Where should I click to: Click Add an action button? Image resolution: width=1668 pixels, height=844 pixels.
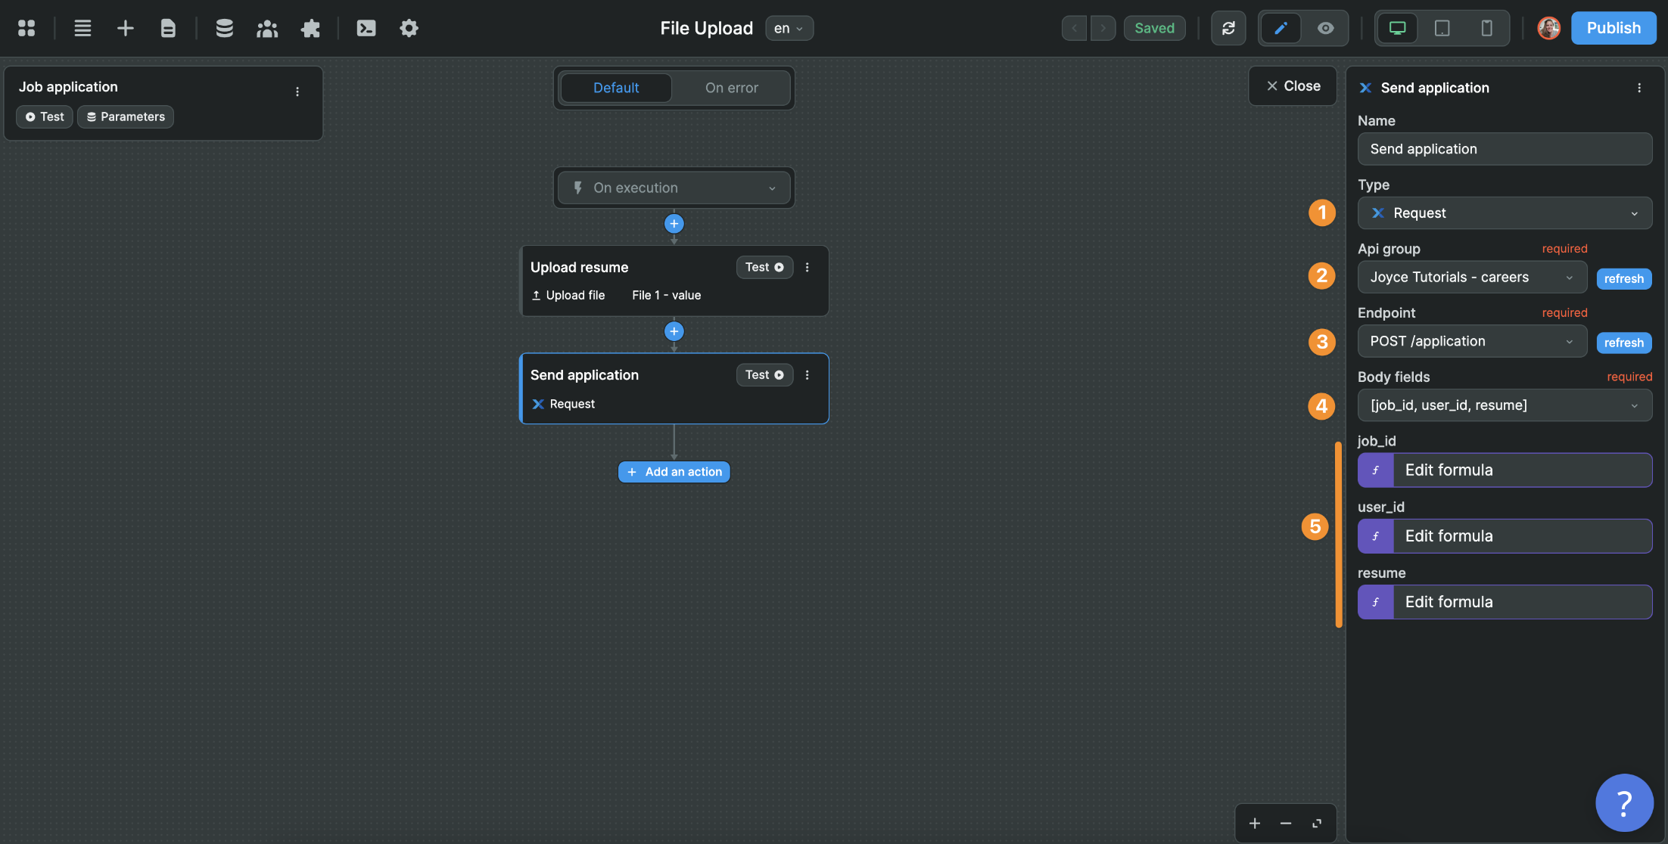point(674,472)
